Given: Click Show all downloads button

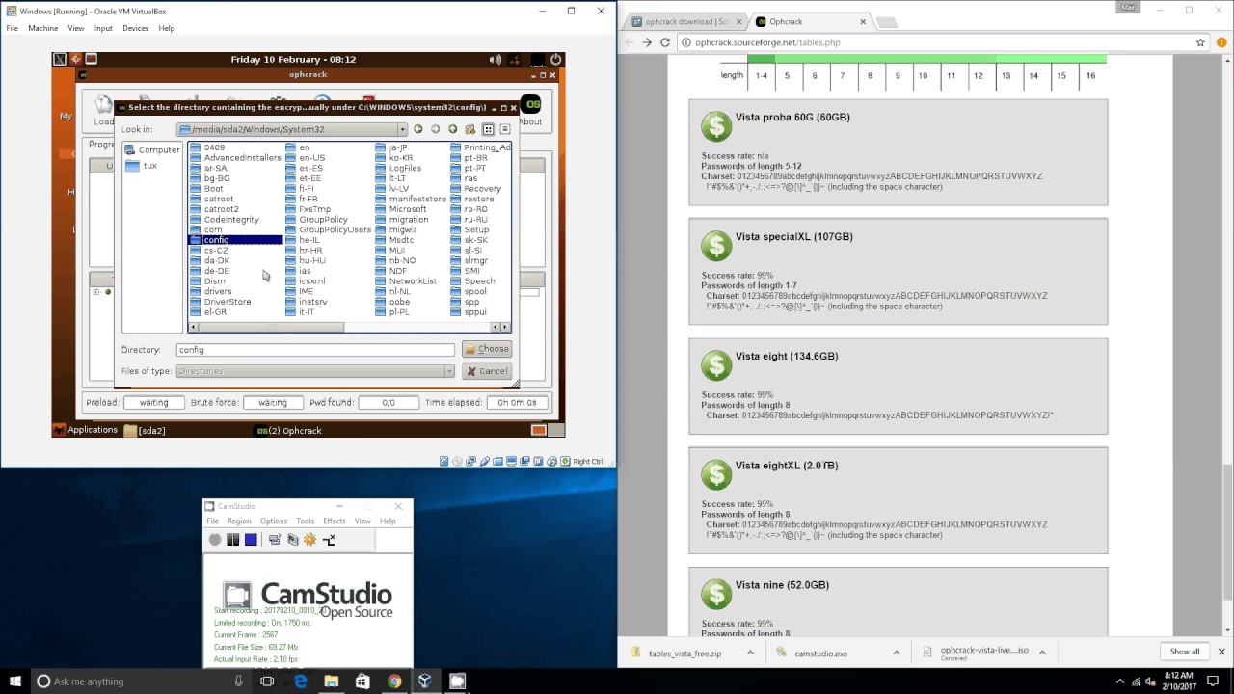Looking at the screenshot, I should [x=1185, y=652].
